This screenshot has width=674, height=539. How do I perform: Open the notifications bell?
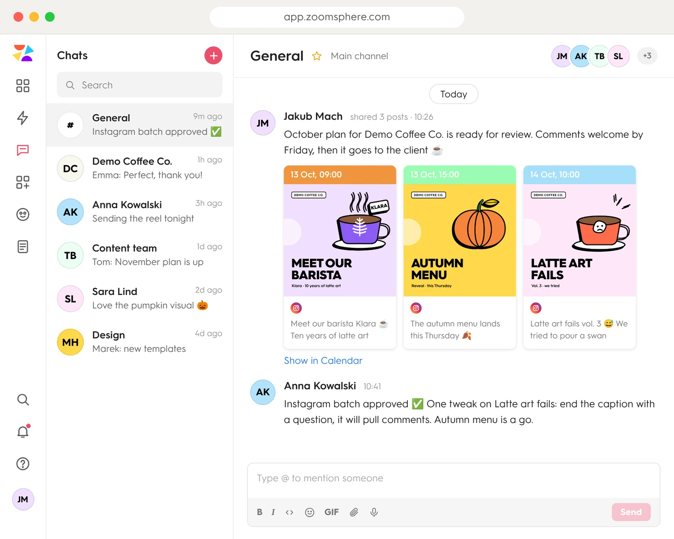(23, 431)
